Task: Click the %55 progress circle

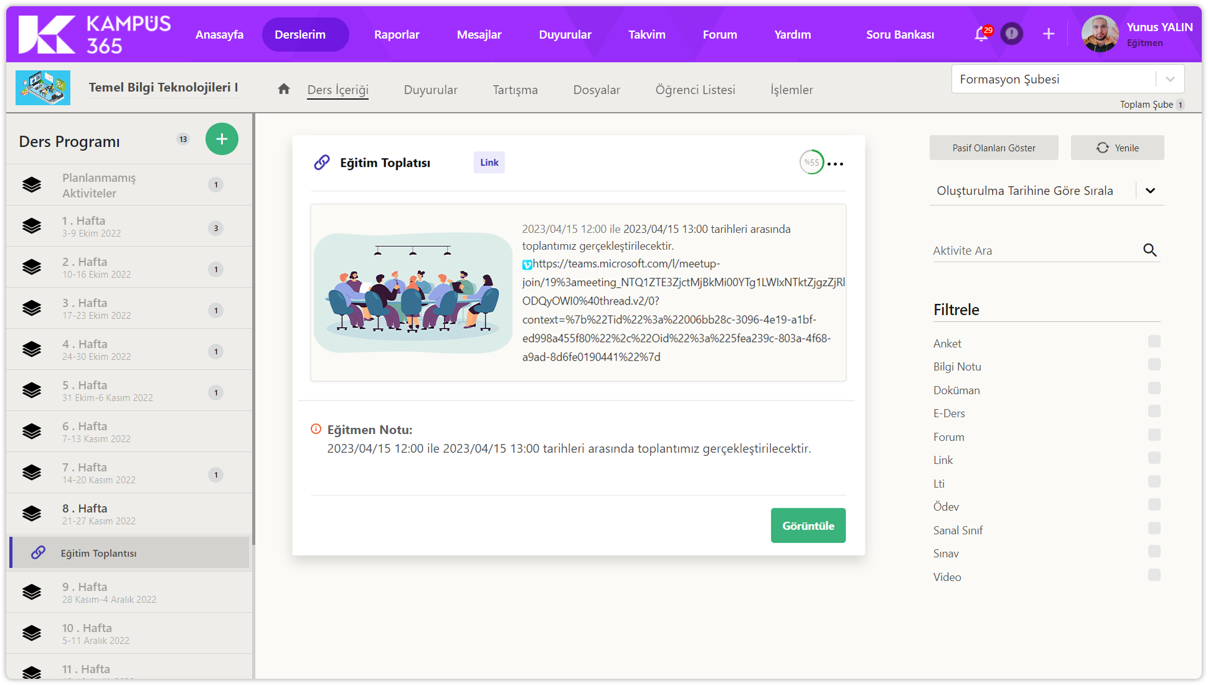Action: (811, 163)
